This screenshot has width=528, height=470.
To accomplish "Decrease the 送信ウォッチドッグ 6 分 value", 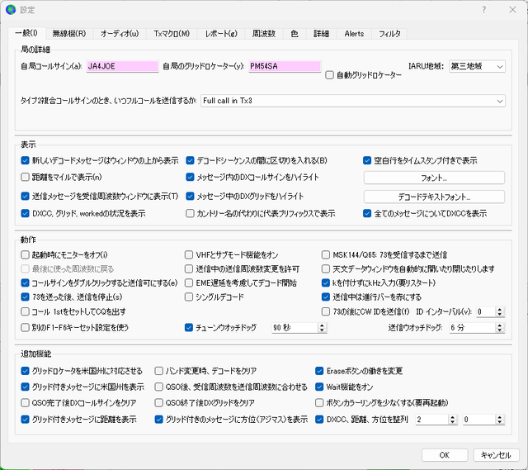I will tap(500, 330).
